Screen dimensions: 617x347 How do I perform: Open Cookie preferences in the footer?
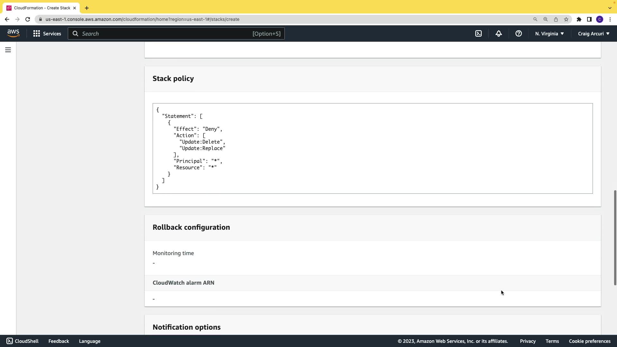pyautogui.click(x=589, y=341)
